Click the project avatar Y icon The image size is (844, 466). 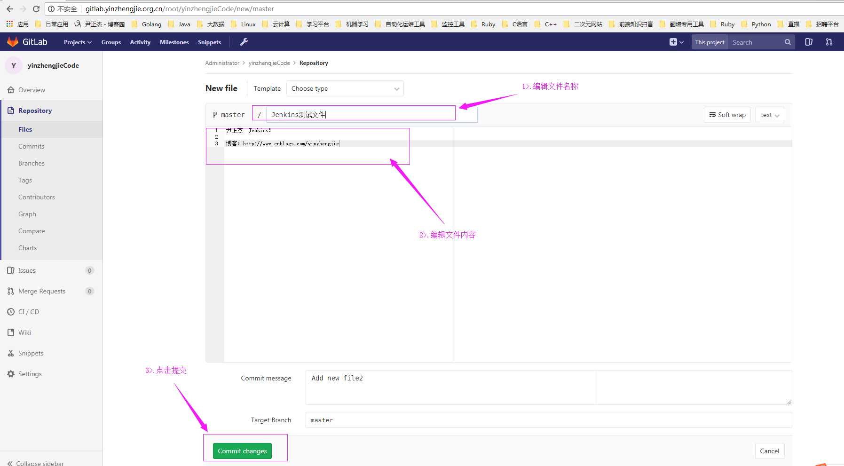[x=14, y=65]
